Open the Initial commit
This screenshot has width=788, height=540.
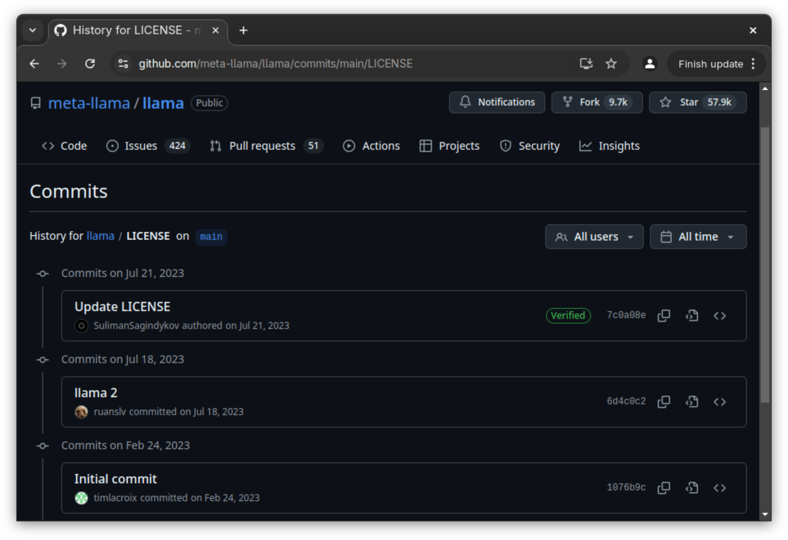click(x=116, y=479)
